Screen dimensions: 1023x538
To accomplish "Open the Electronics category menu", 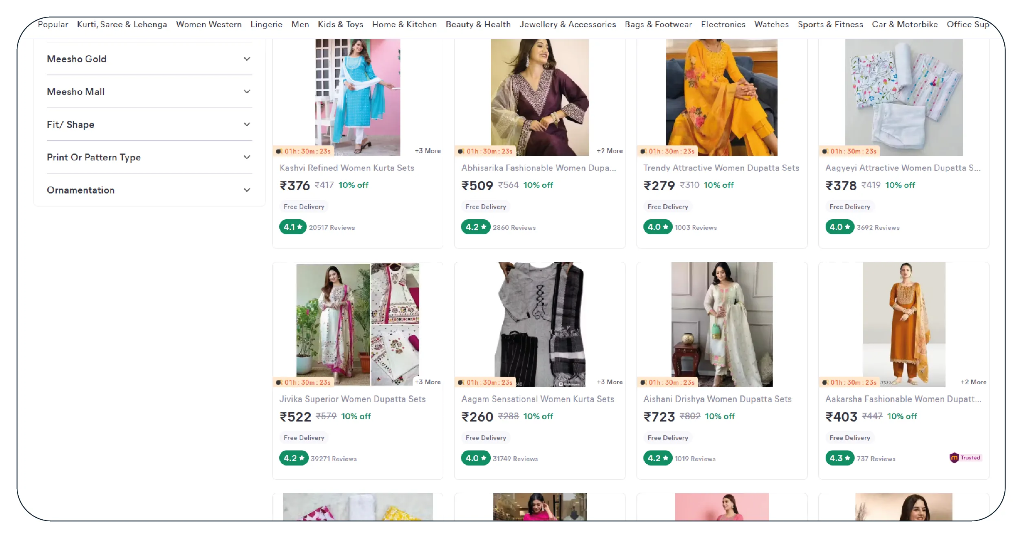I will click(x=723, y=24).
